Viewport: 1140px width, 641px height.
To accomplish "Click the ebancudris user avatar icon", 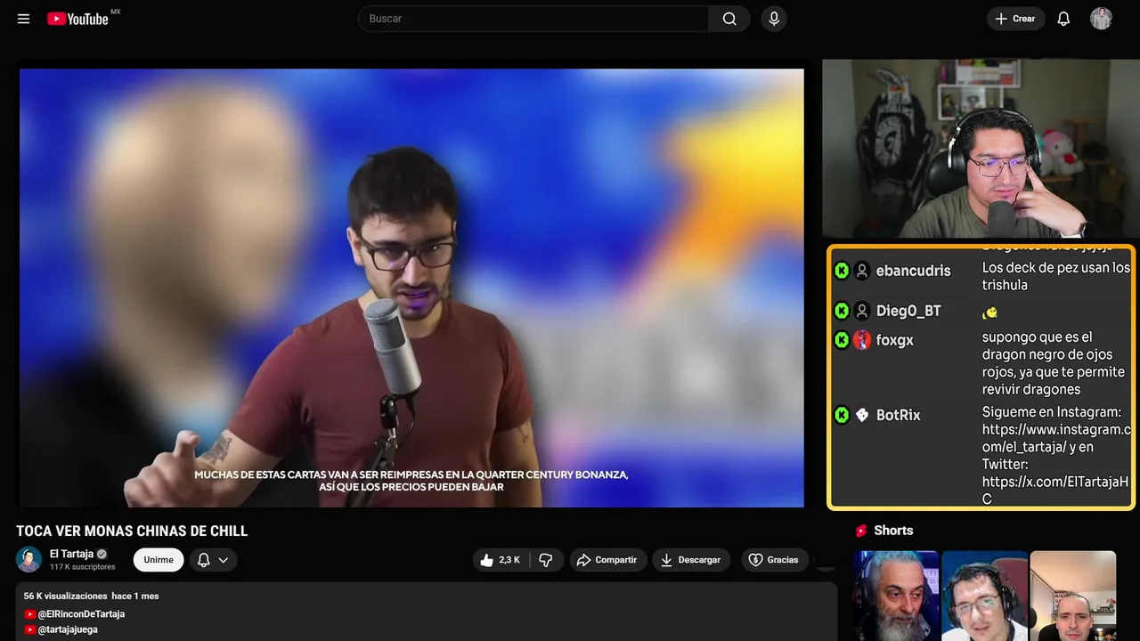I will point(862,271).
